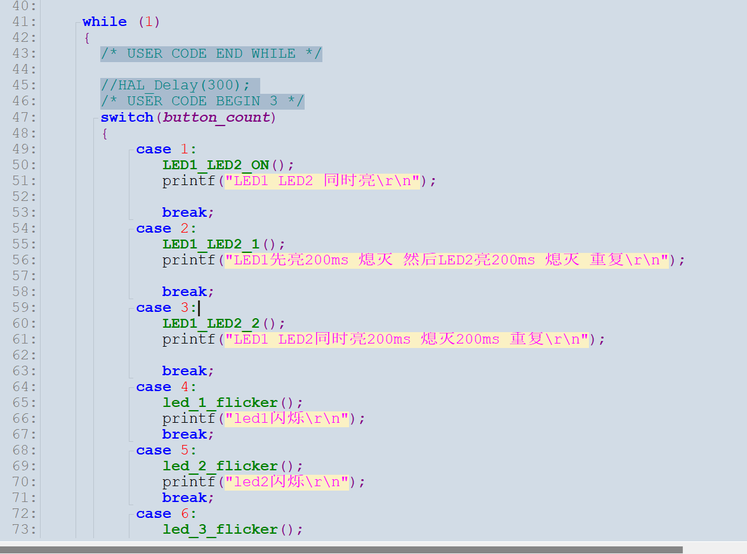Click the horizontal scrollbar at the bottom
The width and height of the screenshot is (747, 554).
pyautogui.click(x=341, y=550)
